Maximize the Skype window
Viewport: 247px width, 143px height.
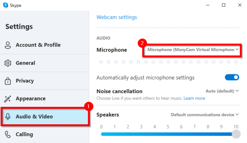[224, 5]
